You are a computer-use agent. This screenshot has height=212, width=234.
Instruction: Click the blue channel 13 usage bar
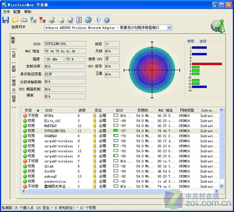(x=199, y=87)
